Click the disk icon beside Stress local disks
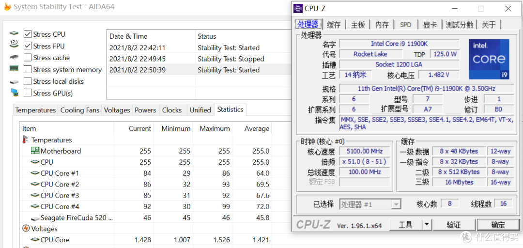 coord(14,81)
